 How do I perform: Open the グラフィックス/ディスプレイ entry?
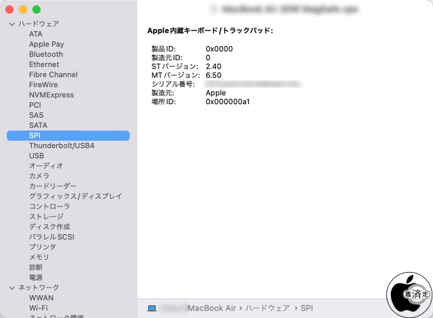75,196
